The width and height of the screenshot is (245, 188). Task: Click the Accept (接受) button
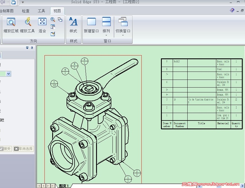(x=6, y=149)
